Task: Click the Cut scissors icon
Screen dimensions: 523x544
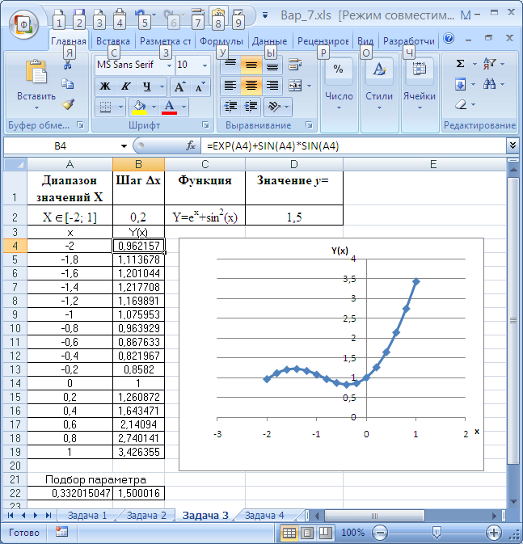Action: point(67,65)
